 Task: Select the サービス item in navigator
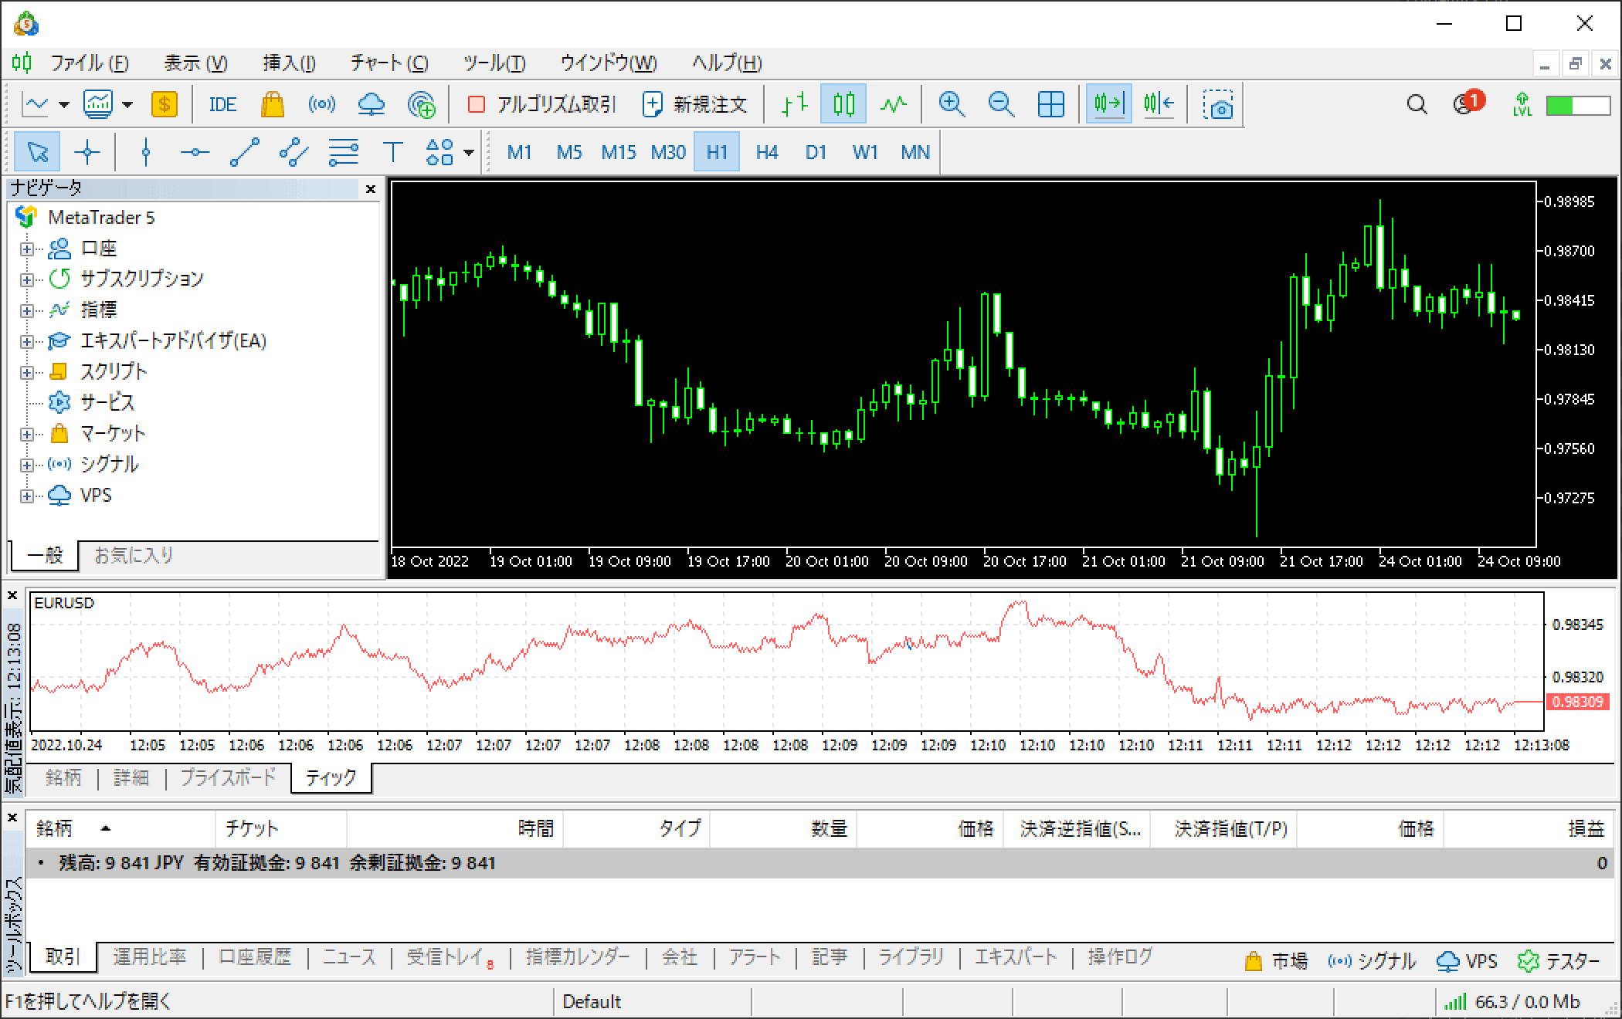coord(107,402)
